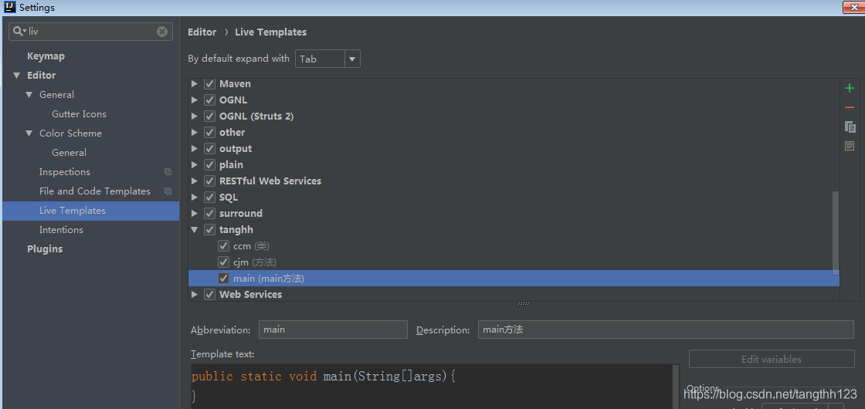Select the RESTful Web Services group
This screenshot has width=865, height=409.
514,181
